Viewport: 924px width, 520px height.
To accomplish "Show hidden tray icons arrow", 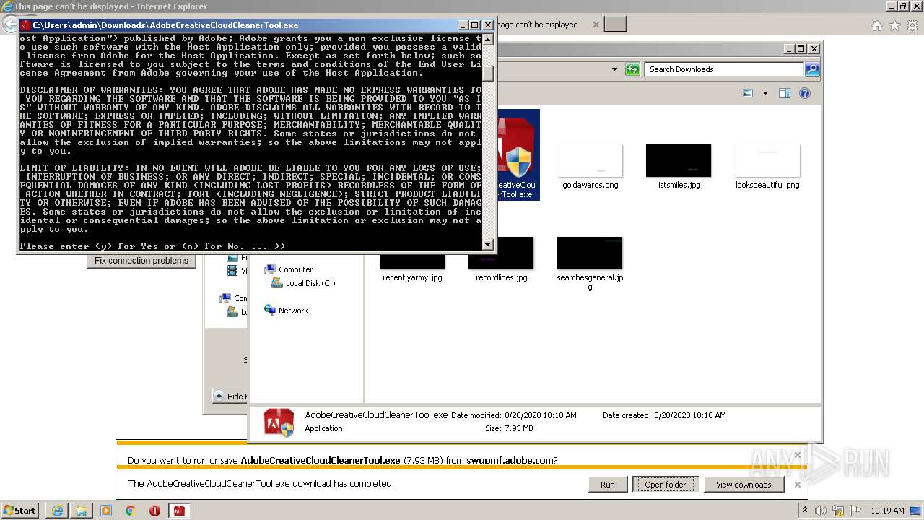I will [806, 511].
